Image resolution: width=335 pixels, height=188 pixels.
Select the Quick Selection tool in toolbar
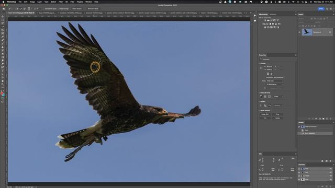coord(3,27)
